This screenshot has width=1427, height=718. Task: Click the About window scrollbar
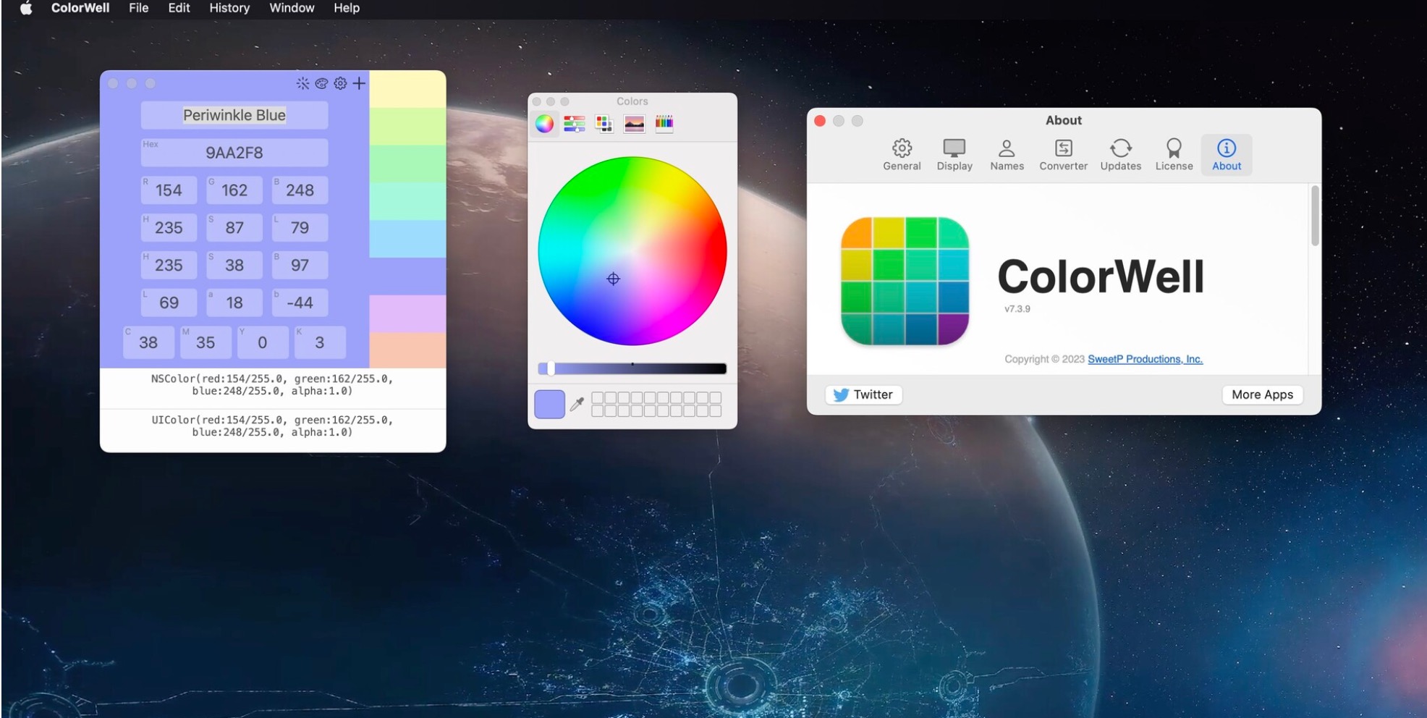pyautogui.click(x=1315, y=216)
